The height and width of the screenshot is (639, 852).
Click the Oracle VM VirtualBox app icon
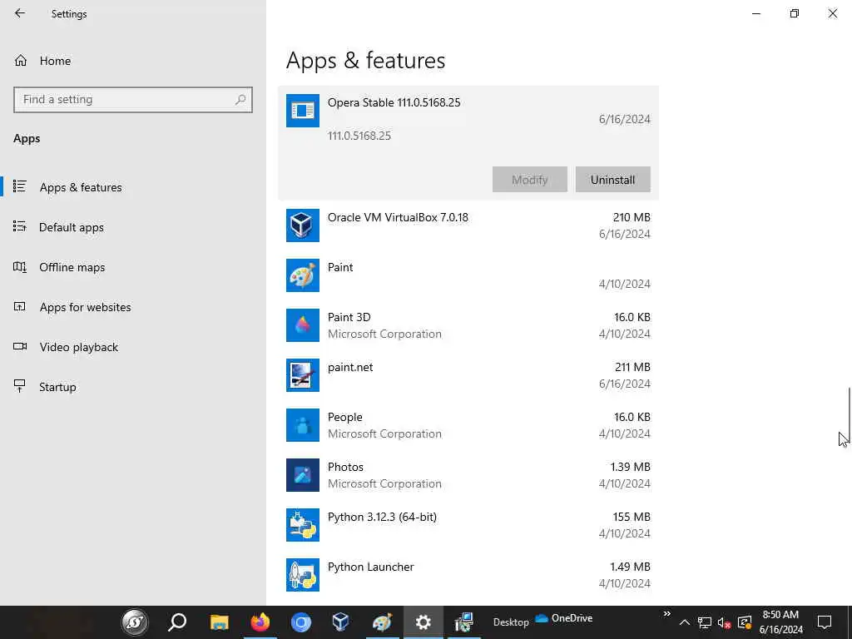(303, 225)
